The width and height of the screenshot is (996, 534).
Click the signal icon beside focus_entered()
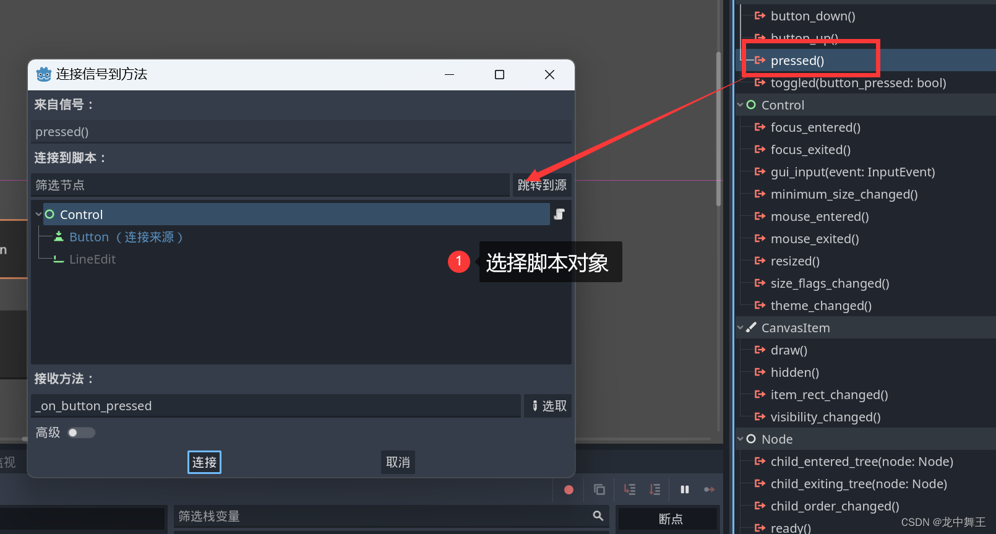tap(760, 127)
